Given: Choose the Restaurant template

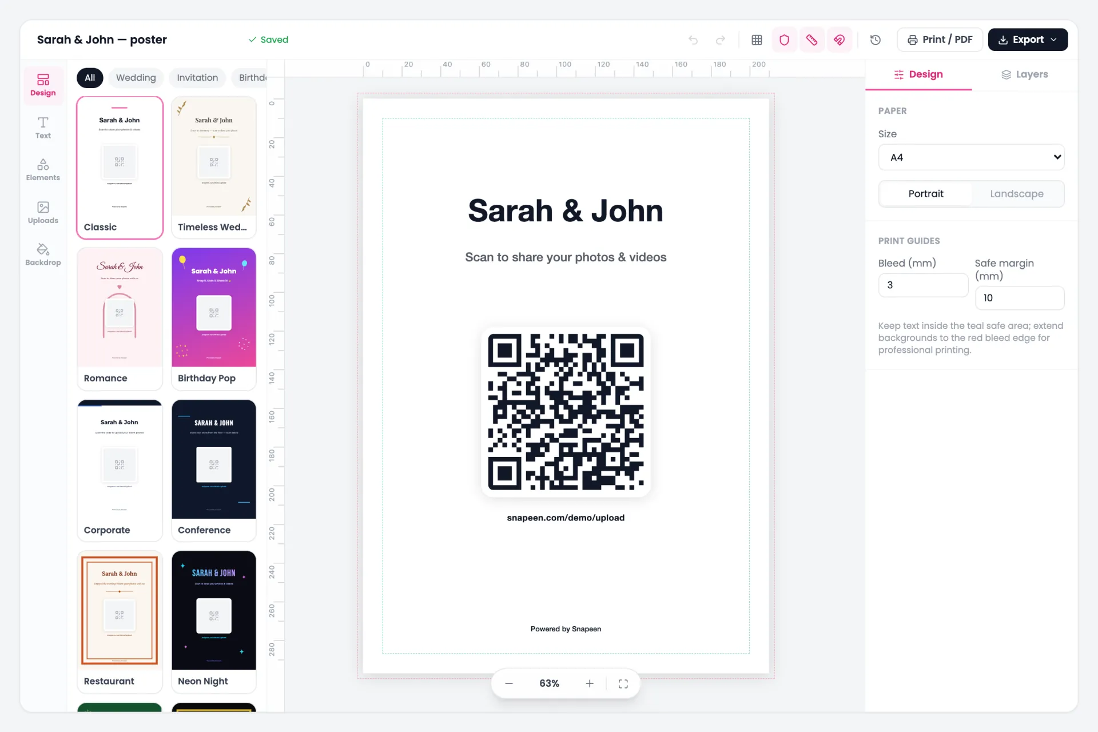Looking at the screenshot, I should point(120,622).
